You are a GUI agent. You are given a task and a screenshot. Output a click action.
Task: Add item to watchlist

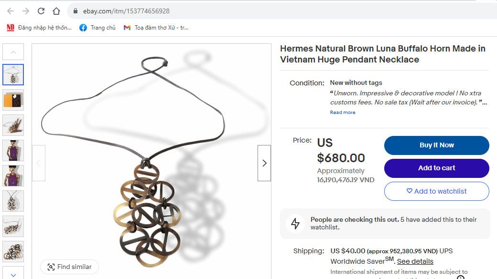click(436, 191)
